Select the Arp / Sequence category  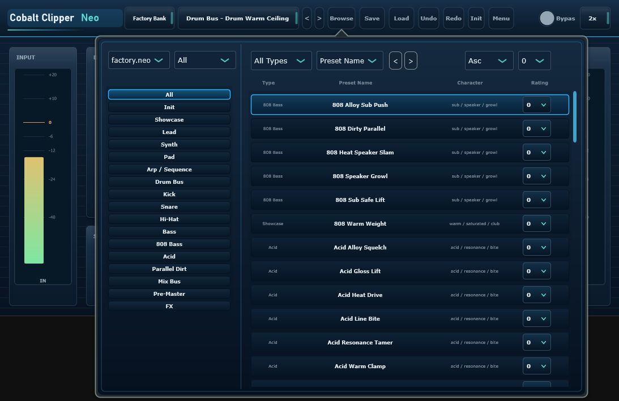[169, 169]
